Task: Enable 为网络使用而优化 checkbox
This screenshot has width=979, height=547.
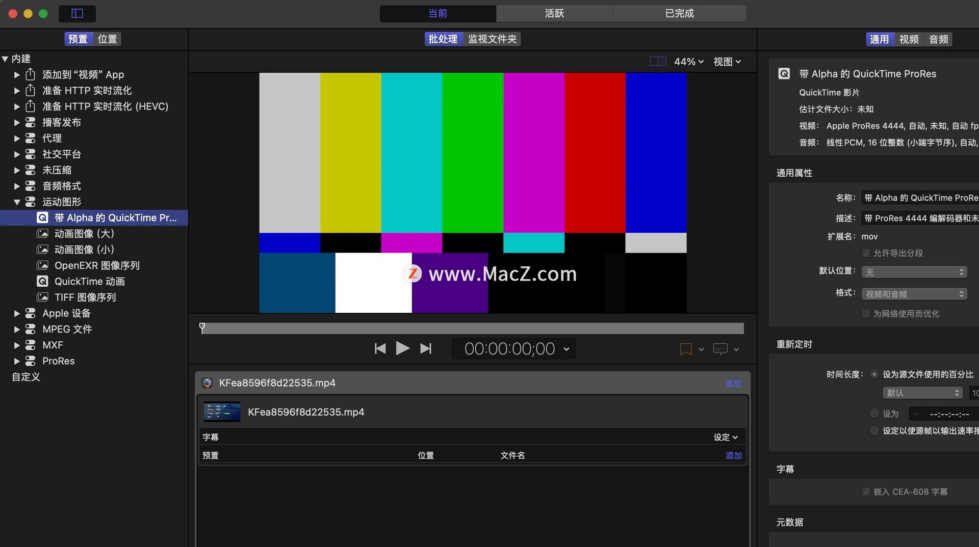Action: [866, 314]
